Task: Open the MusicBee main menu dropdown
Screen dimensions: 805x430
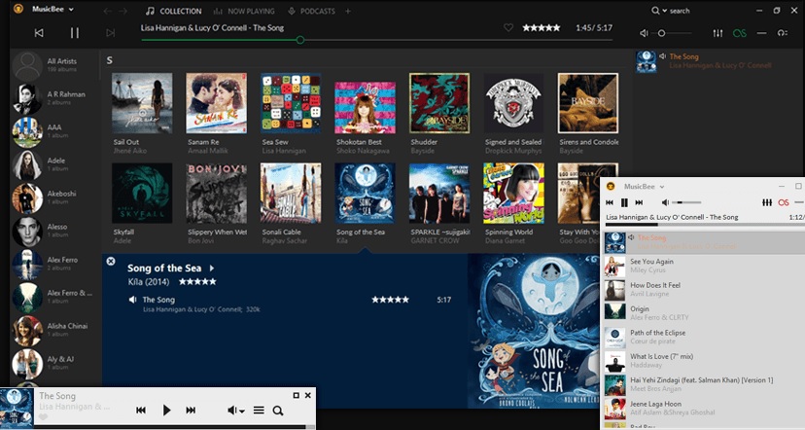Action: [x=52, y=9]
